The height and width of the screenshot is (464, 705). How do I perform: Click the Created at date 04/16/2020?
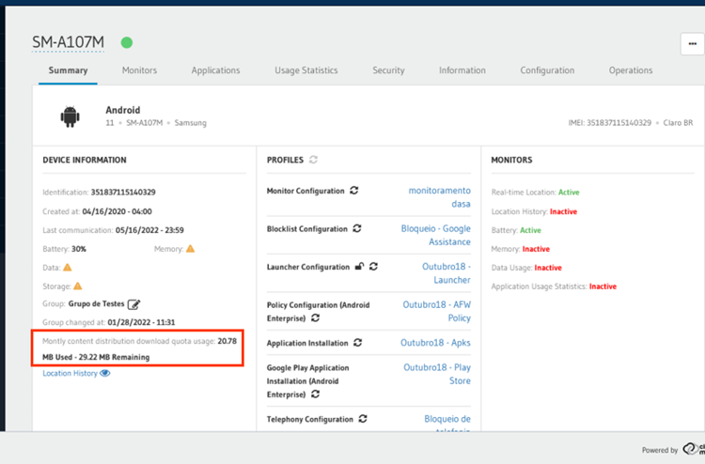pyautogui.click(x=117, y=211)
